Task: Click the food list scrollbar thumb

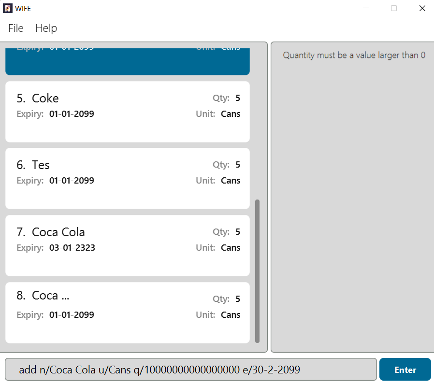Action: pos(257,271)
